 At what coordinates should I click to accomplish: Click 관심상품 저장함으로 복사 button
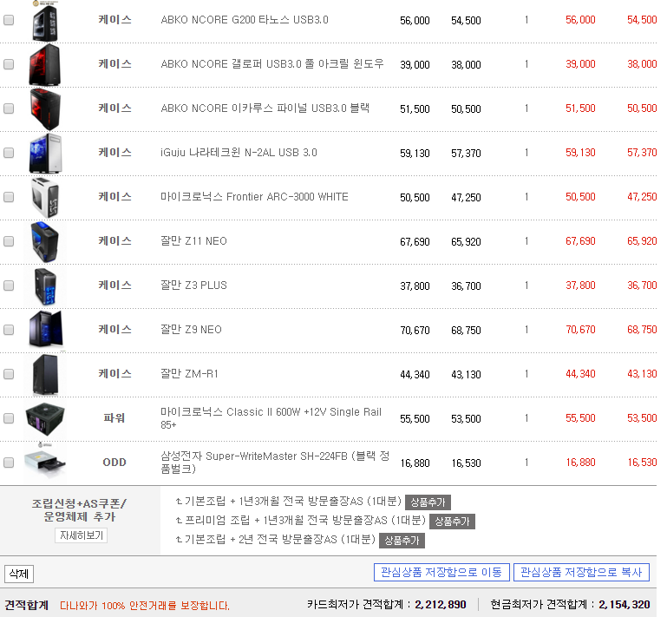(x=581, y=572)
